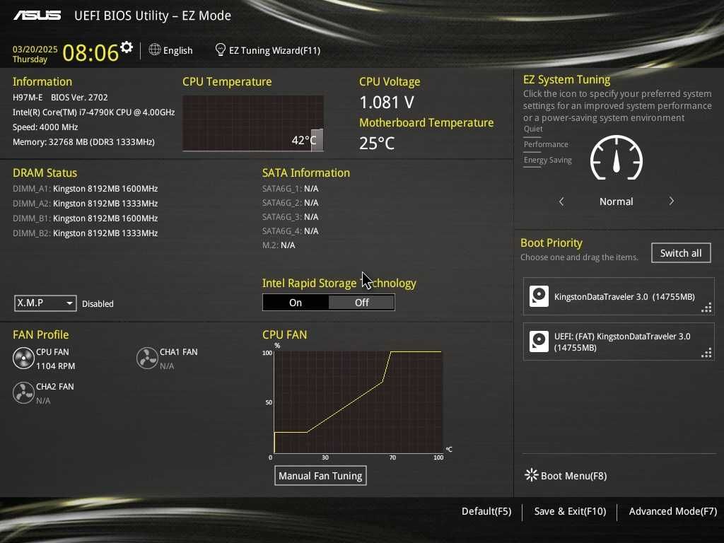Click the EZ System Tuning gauge icon
The width and height of the screenshot is (724, 543).
(617, 158)
